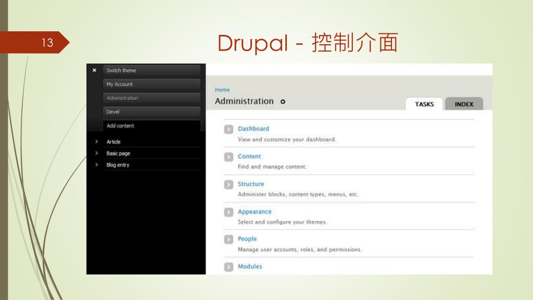Open the Devel sidebar menu
The height and width of the screenshot is (300, 533).
[x=151, y=111]
